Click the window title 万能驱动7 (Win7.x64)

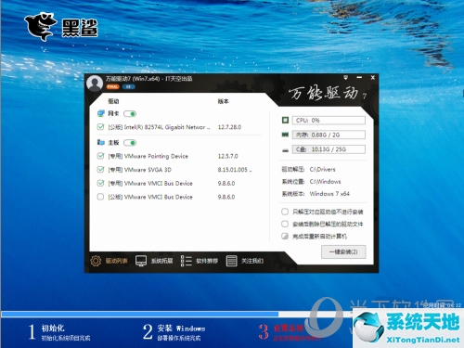tap(148, 79)
